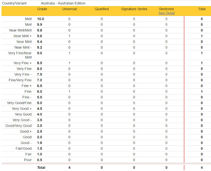Select the 0.5 grade value
This screenshot has width=211, height=171.
(40, 160)
